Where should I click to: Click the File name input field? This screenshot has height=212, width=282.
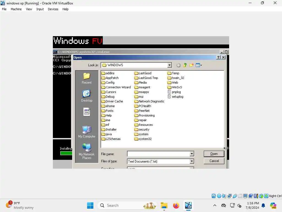coord(158,154)
